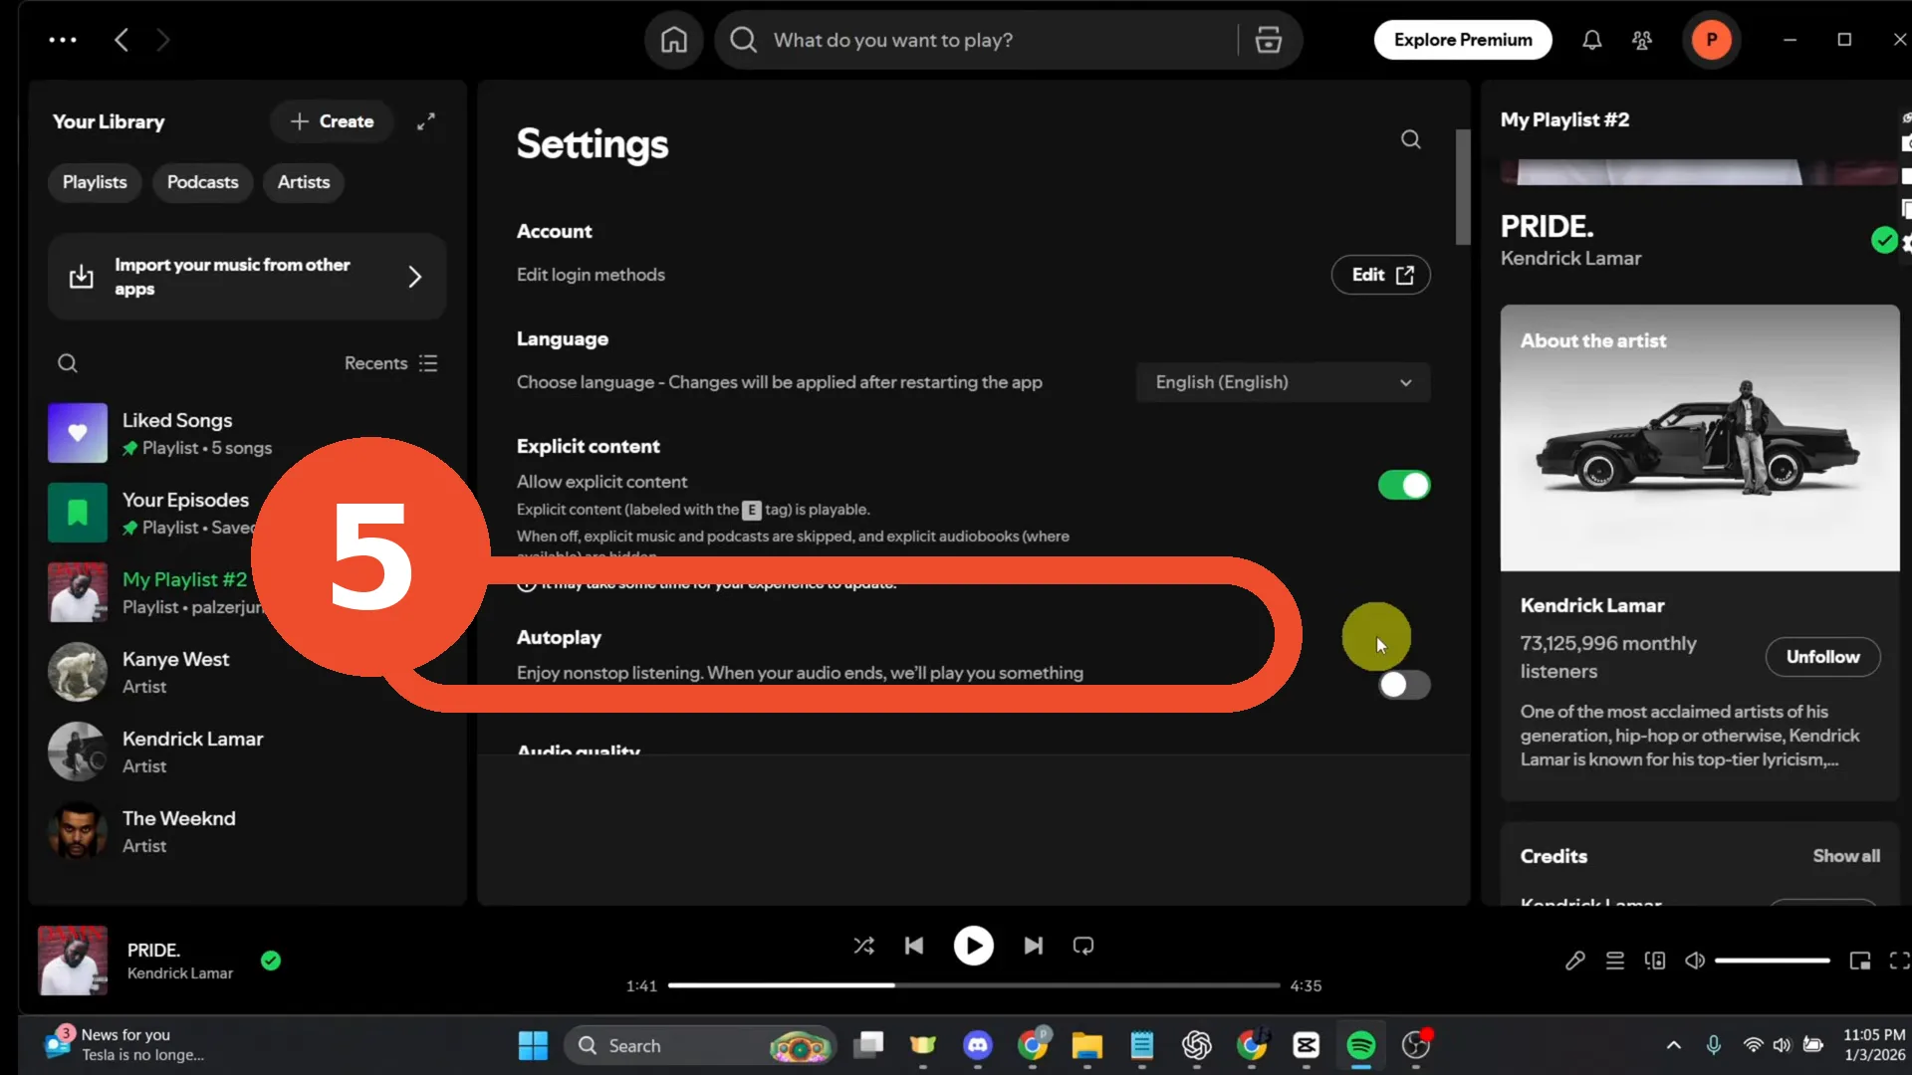
Task: Open the lyrics microphone icon
Action: (x=1574, y=961)
